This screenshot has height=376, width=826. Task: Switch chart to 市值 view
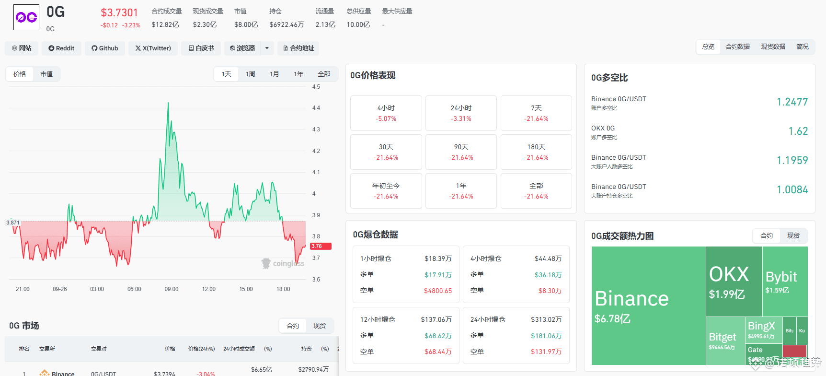(46, 74)
